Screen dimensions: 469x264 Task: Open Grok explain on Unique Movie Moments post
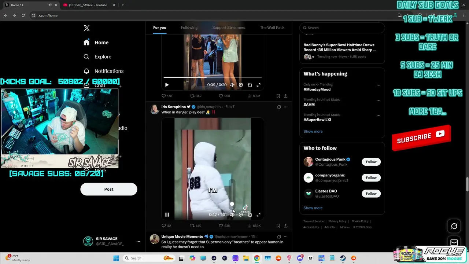point(279,236)
